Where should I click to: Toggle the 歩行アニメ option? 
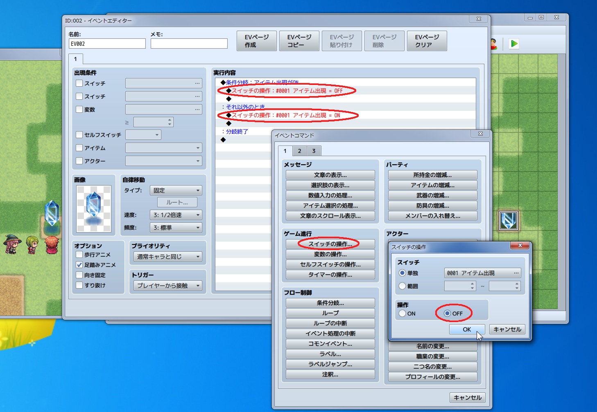[x=79, y=255]
